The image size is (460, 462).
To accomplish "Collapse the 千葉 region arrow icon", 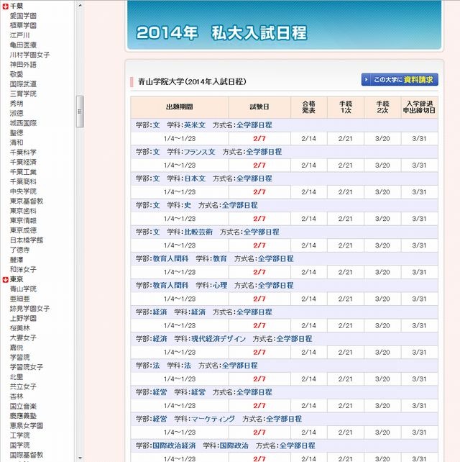I will pos(5,6).
